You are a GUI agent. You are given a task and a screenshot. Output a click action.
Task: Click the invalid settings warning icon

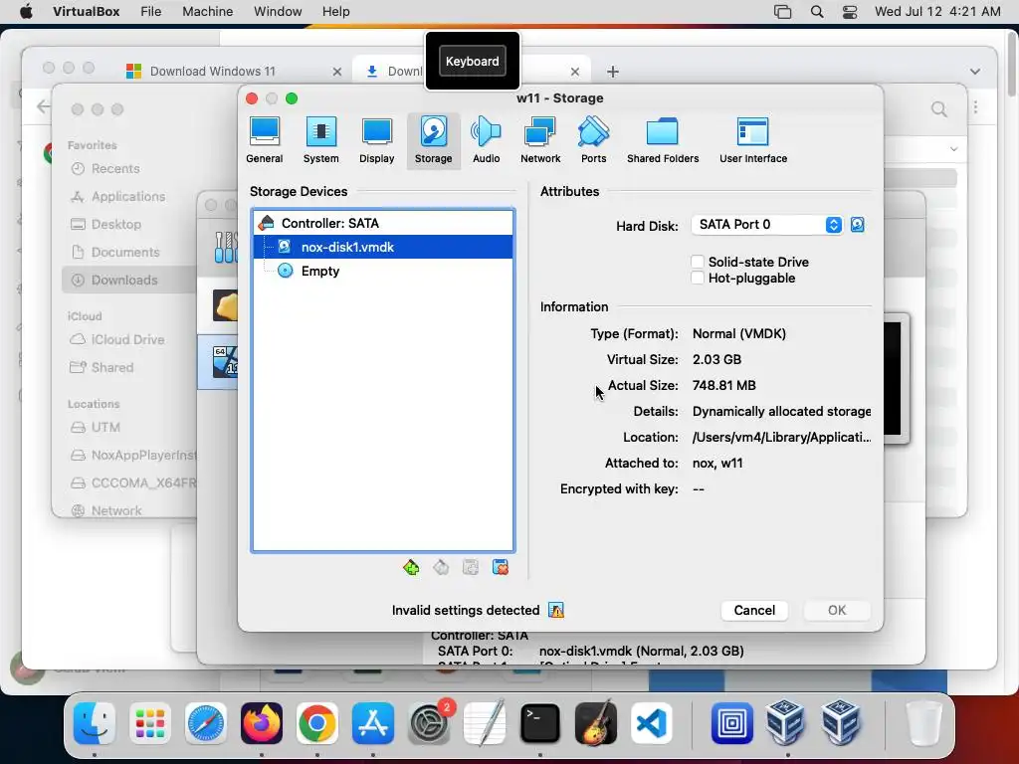(x=556, y=610)
